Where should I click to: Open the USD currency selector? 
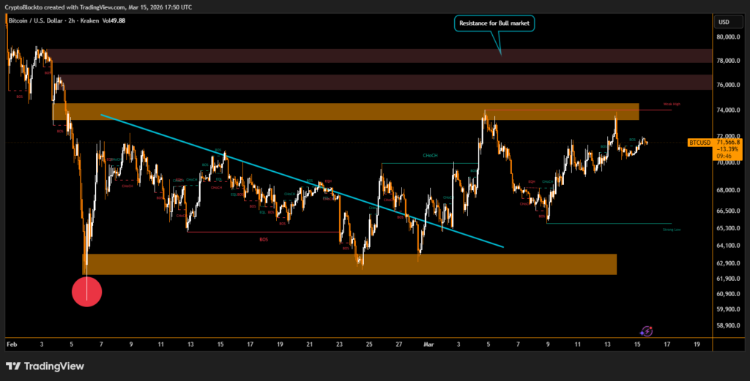point(725,22)
